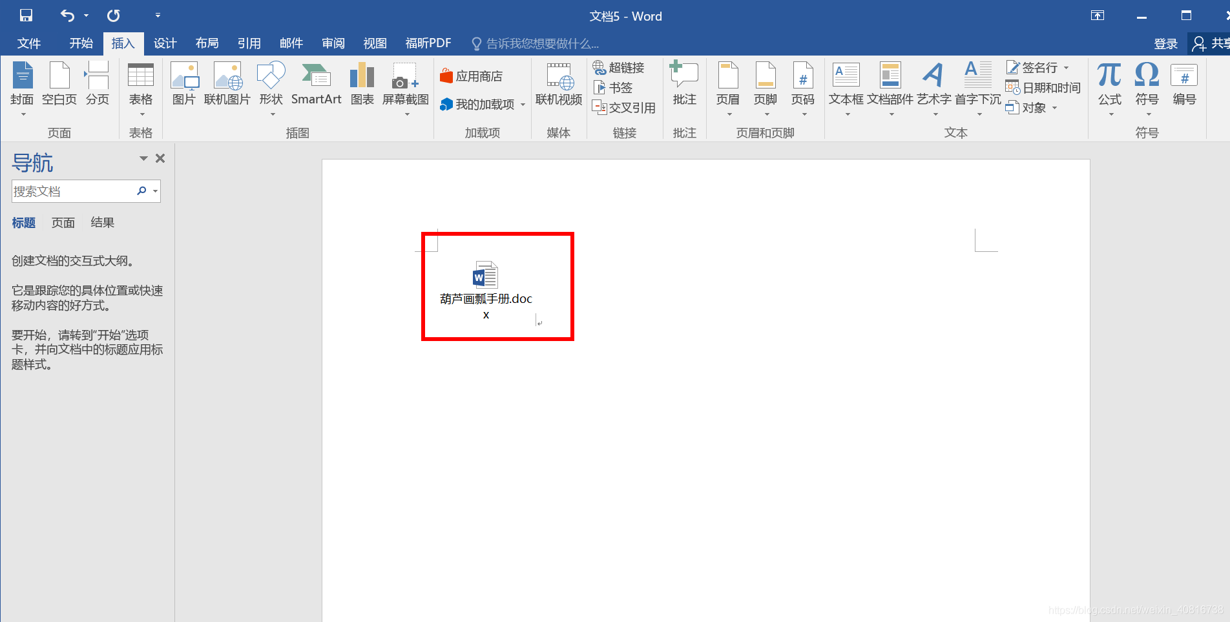Image resolution: width=1230 pixels, height=622 pixels.
Task: Switch to the 布局 tab
Action: 207,43
